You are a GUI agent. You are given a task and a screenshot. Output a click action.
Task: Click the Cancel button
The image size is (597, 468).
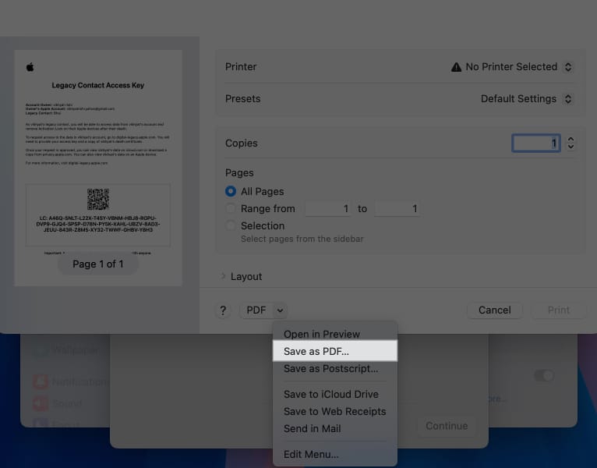point(494,310)
